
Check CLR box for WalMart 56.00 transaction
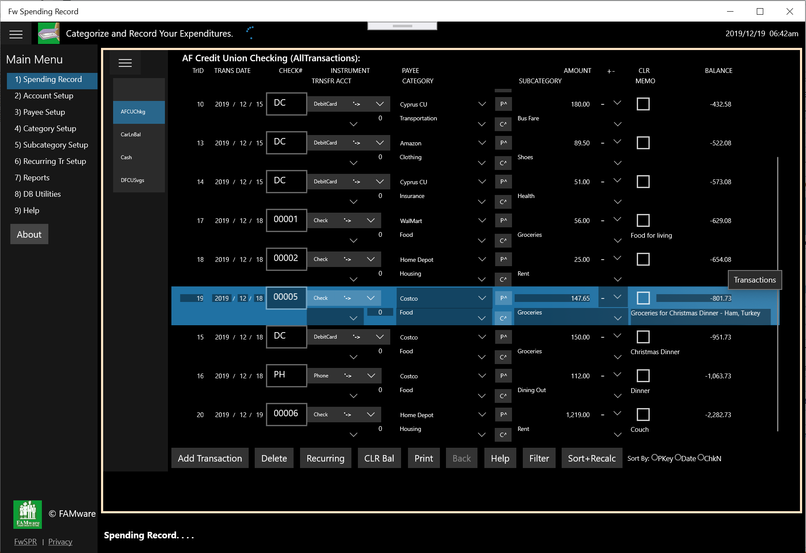pos(643,220)
